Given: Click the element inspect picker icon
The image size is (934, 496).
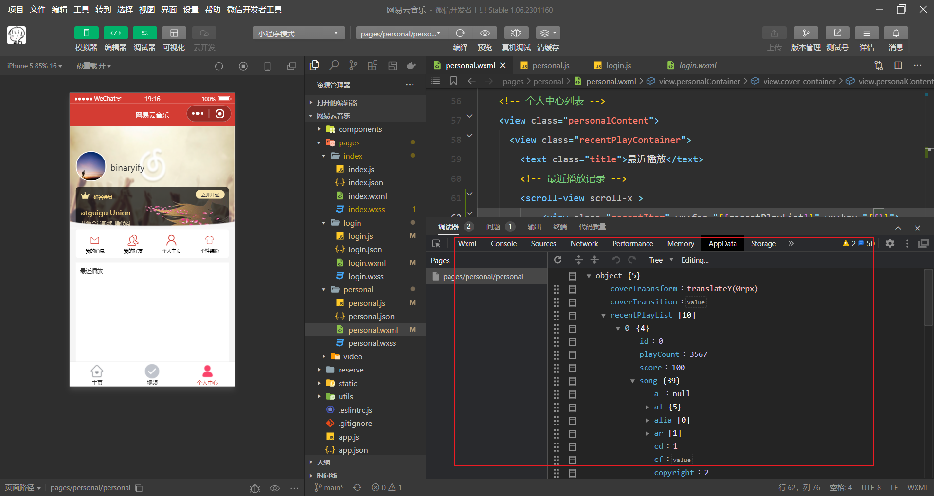Looking at the screenshot, I should pyautogui.click(x=436, y=244).
